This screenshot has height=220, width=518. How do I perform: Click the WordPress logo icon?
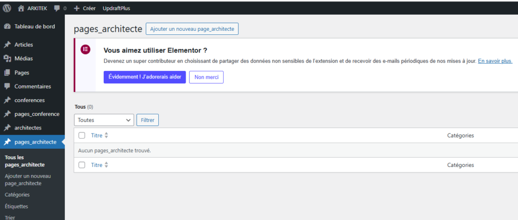7,8
